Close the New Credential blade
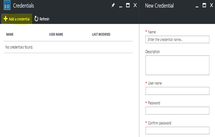215x137 pixels. (x=212, y=5)
